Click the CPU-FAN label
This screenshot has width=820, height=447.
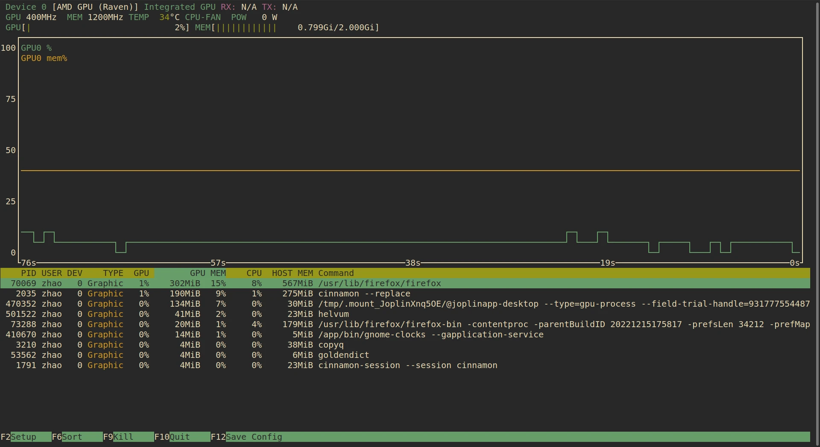point(203,17)
